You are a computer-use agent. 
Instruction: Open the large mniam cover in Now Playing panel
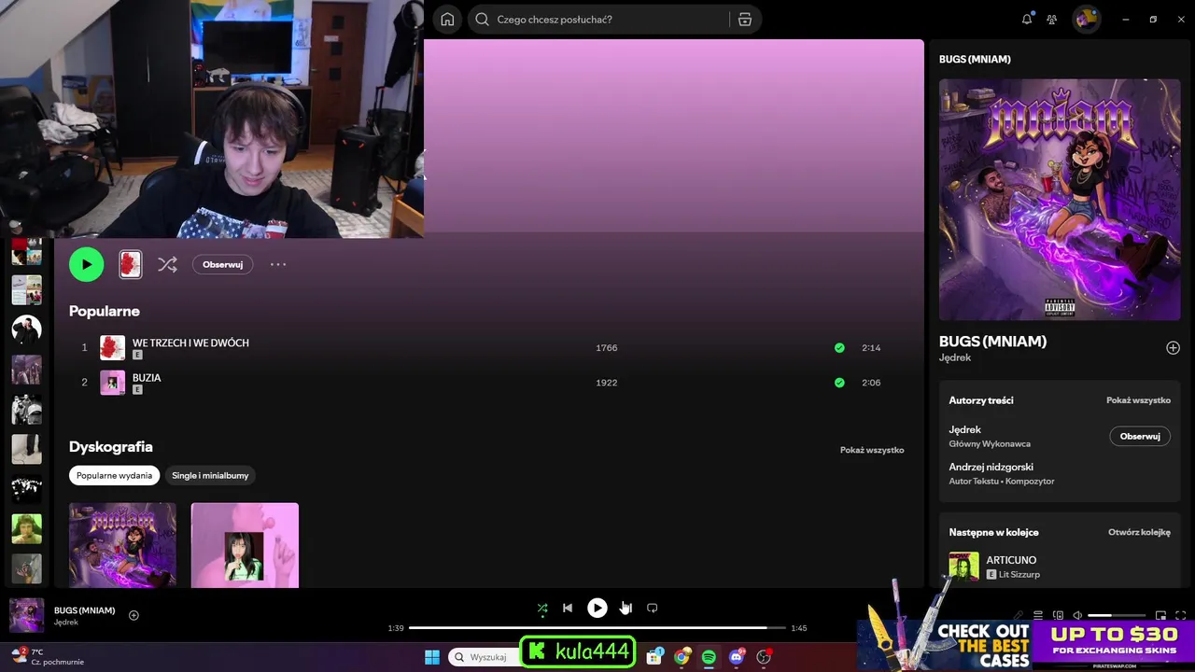(x=1060, y=200)
